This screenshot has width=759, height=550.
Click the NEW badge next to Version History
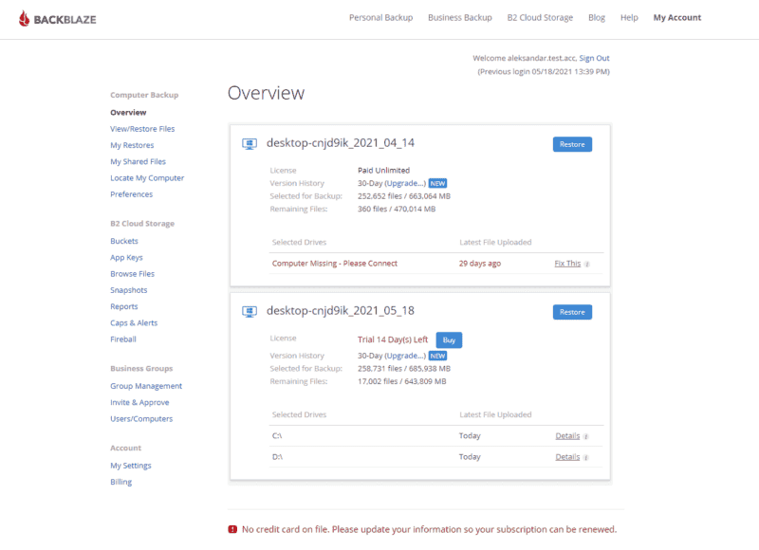coord(436,183)
